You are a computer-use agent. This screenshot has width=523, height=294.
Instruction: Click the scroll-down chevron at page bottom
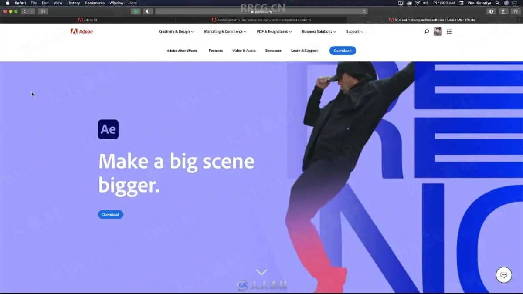pyautogui.click(x=261, y=272)
